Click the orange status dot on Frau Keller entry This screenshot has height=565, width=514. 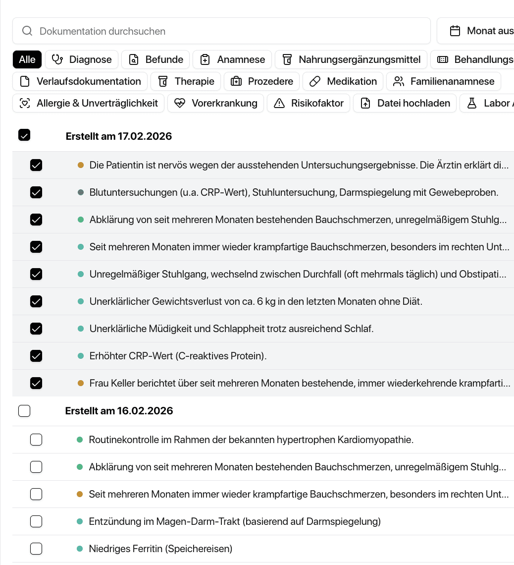(x=80, y=383)
